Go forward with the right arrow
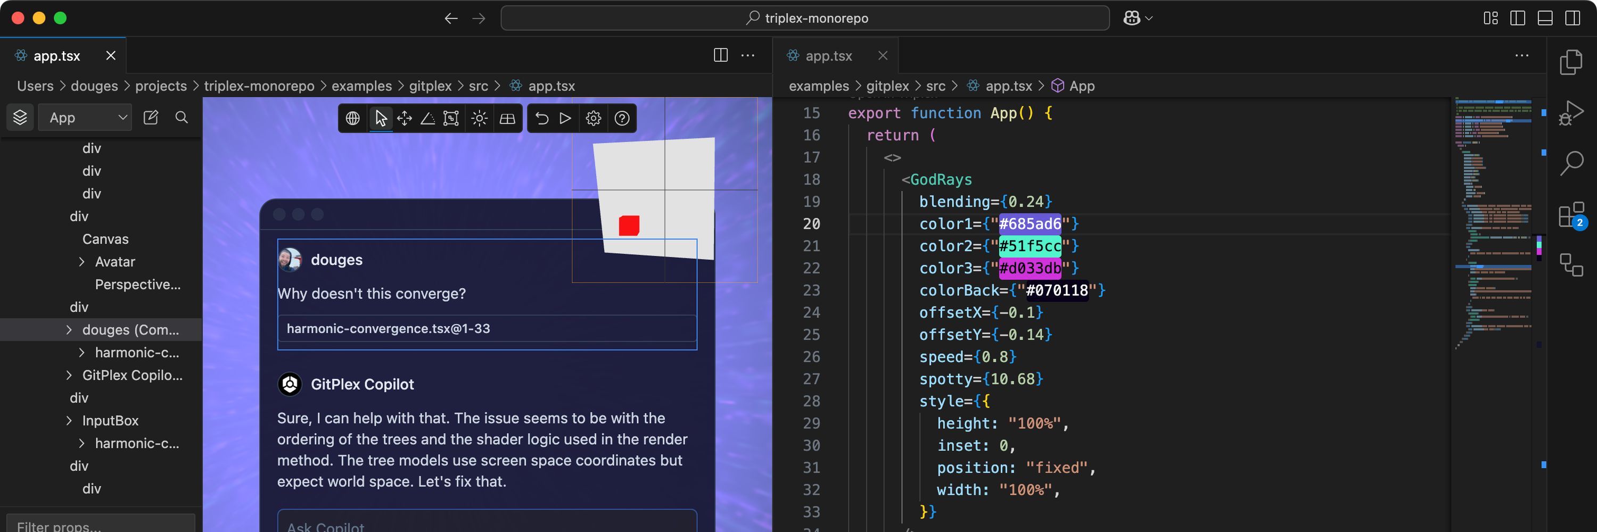 [x=479, y=19]
